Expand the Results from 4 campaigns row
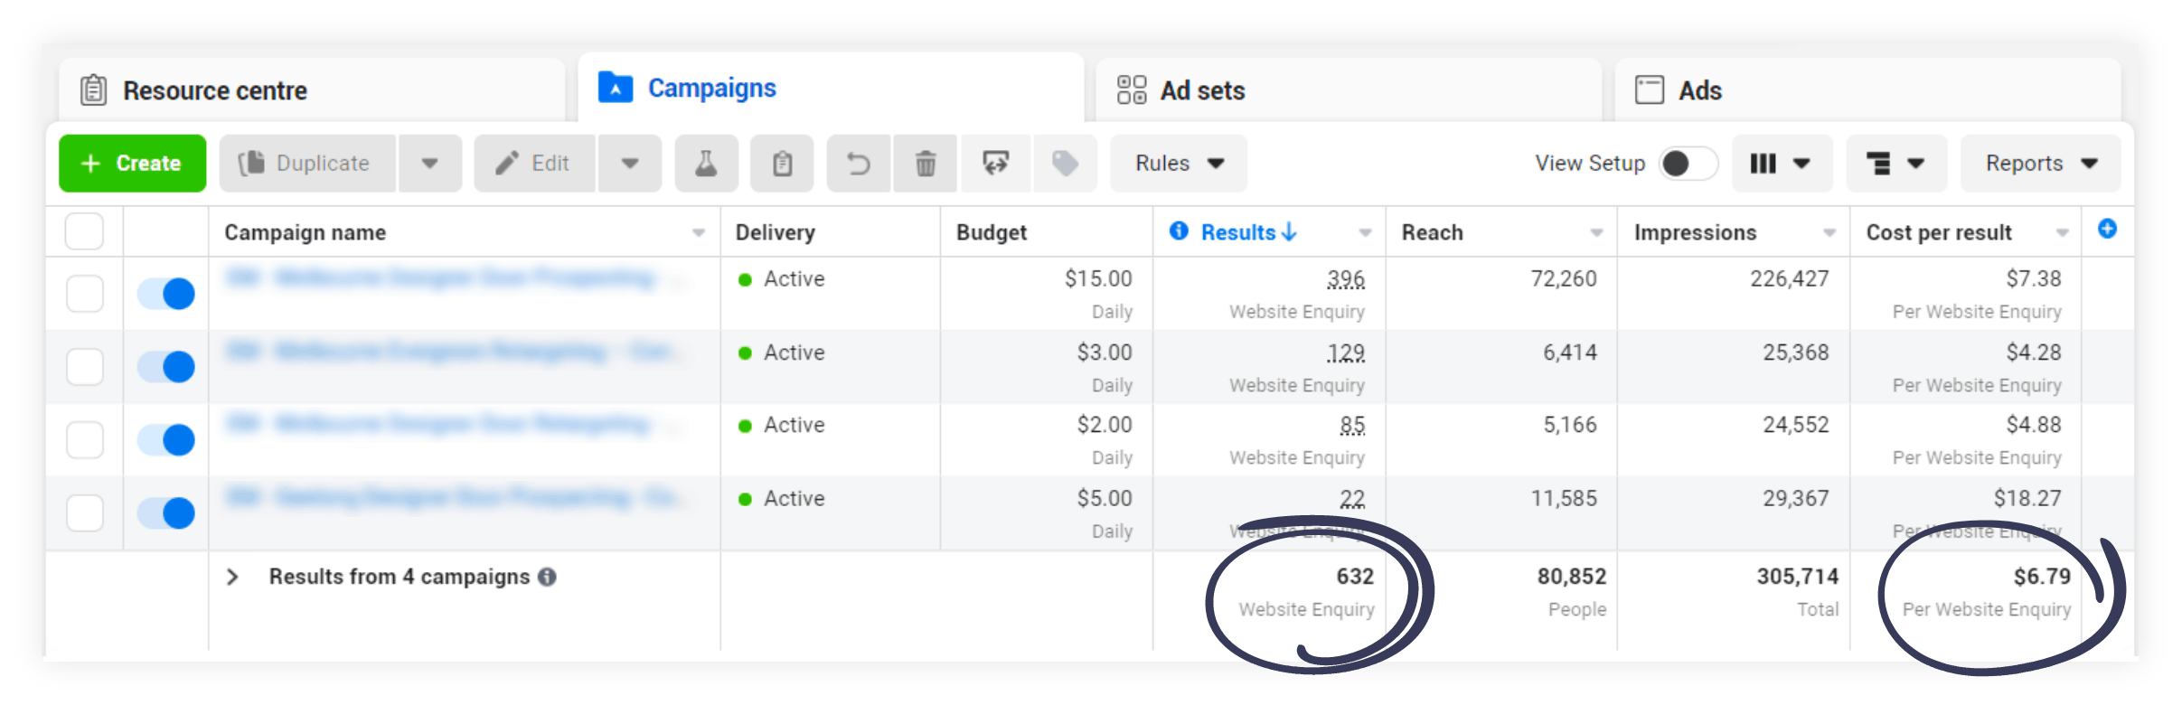This screenshot has height=705, width=2182. [232, 577]
